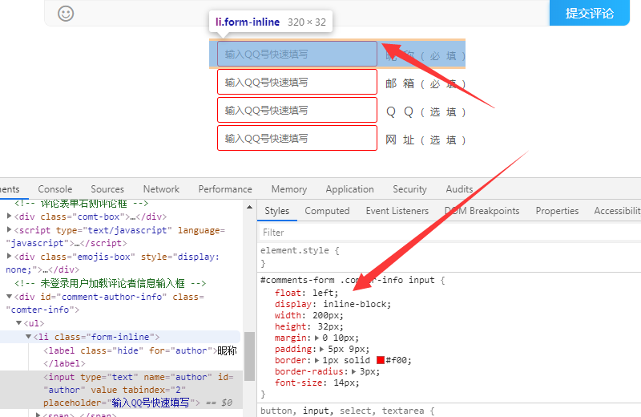Expand the margin shorthand triangle

coord(316,338)
